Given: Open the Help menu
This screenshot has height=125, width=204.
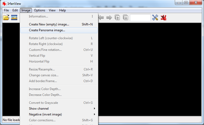Looking at the screenshot, I should pyautogui.click(x=62, y=10).
